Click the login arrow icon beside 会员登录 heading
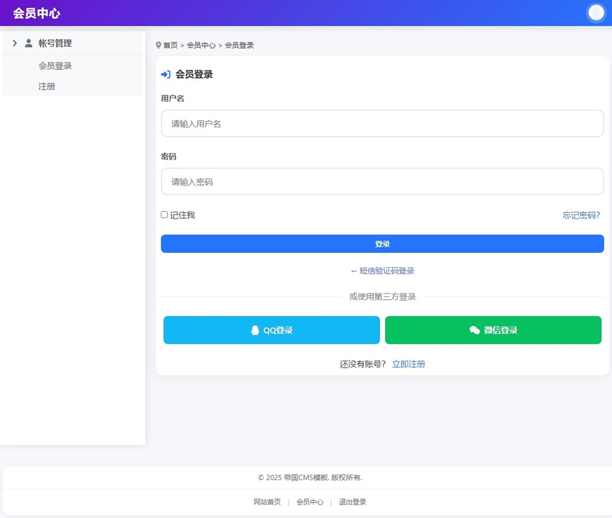The width and height of the screenshot is (612, 518). tap(165, 75)
